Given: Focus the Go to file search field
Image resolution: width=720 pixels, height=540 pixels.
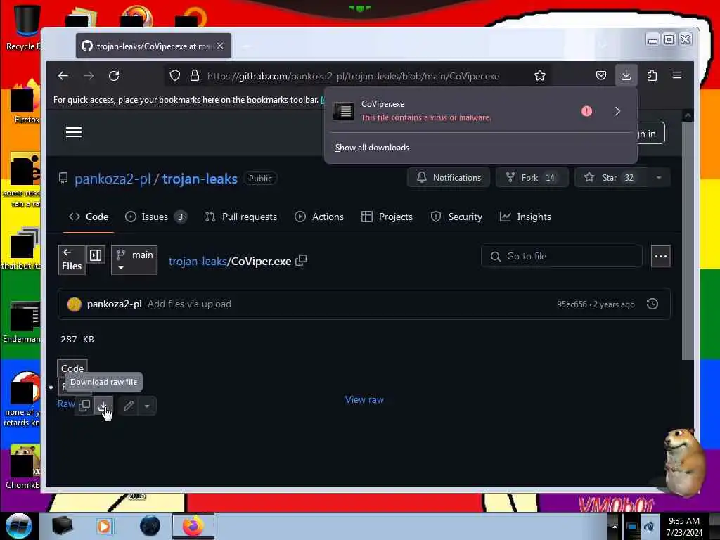Looking at the screenshot, I should tap(562, 256).
